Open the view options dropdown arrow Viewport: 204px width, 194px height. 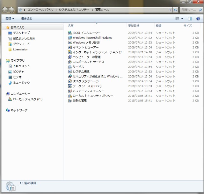pos(182,19)
